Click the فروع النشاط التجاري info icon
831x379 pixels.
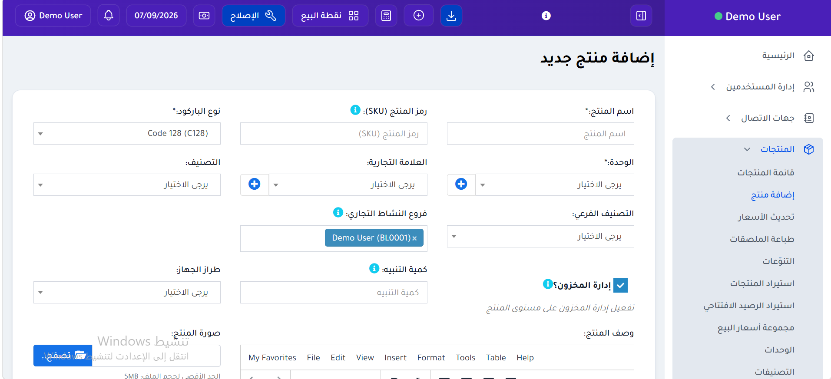[x=338, y=212]
